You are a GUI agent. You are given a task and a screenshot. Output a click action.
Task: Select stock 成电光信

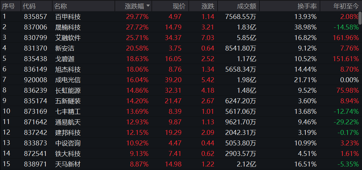(68, 80)
